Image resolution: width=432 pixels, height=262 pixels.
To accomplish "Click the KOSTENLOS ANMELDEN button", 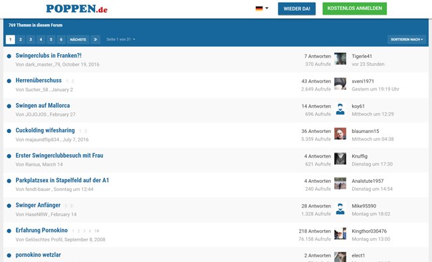I will point(355,9).
